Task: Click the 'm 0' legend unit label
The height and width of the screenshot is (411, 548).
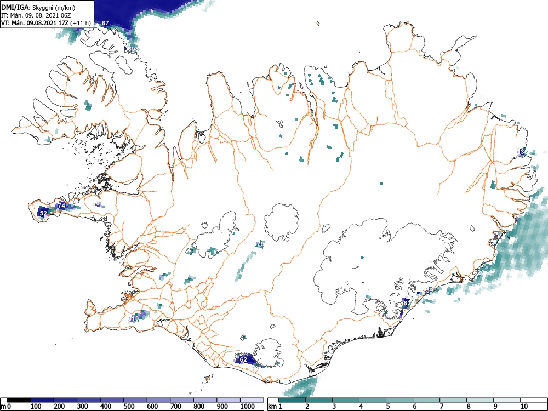Action: (6, 406)
